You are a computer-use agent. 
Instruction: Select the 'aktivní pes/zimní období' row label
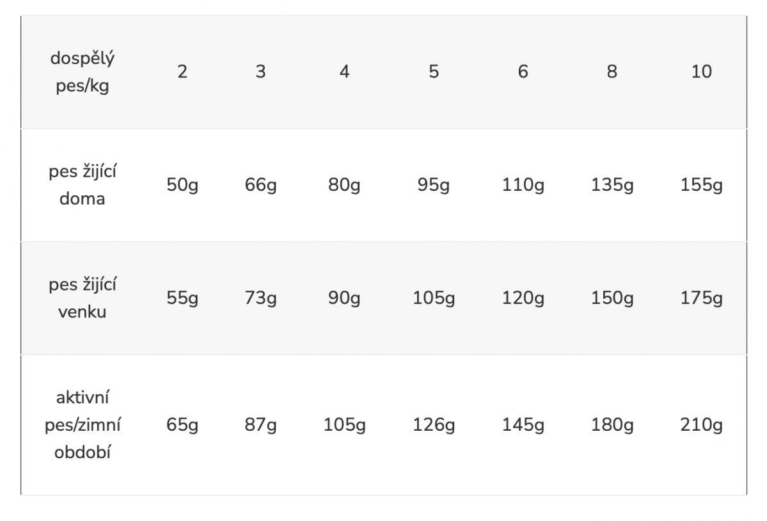(x=83, y=425)
